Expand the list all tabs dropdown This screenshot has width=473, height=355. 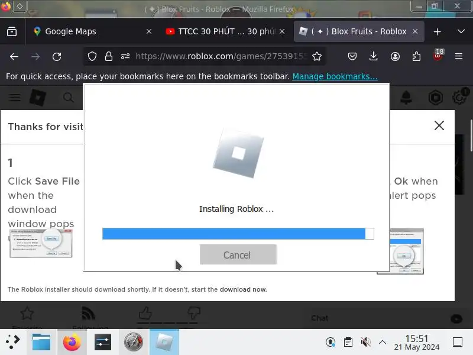coord(461,31)
